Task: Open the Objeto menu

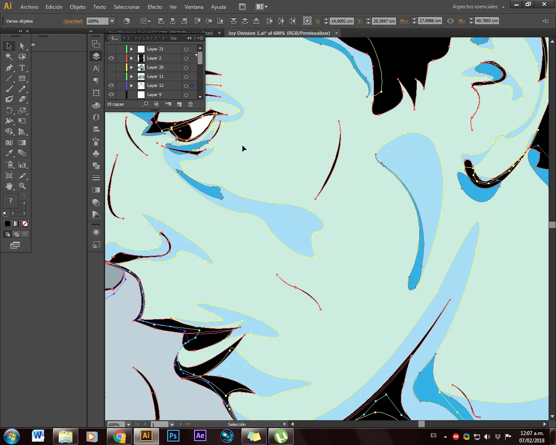Action: pyautogui.click(x=78, y=7)
